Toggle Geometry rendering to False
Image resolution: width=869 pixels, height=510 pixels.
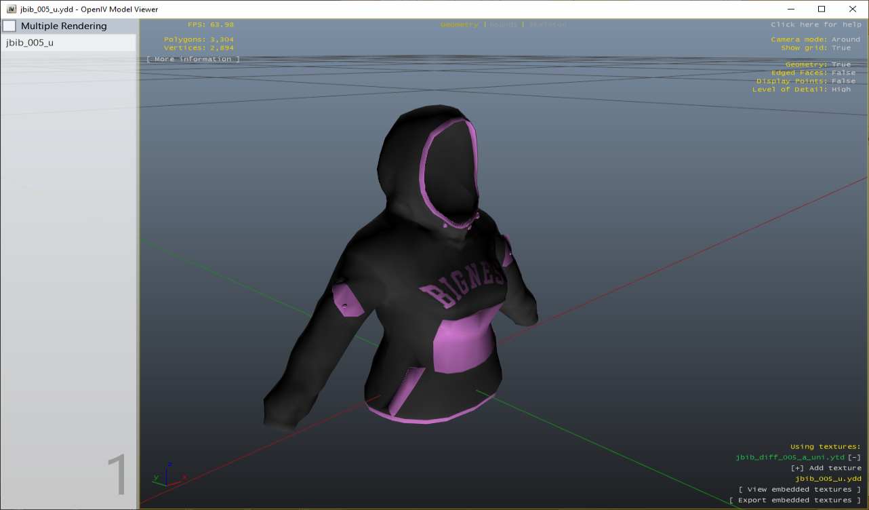click(x=841, y=64)
